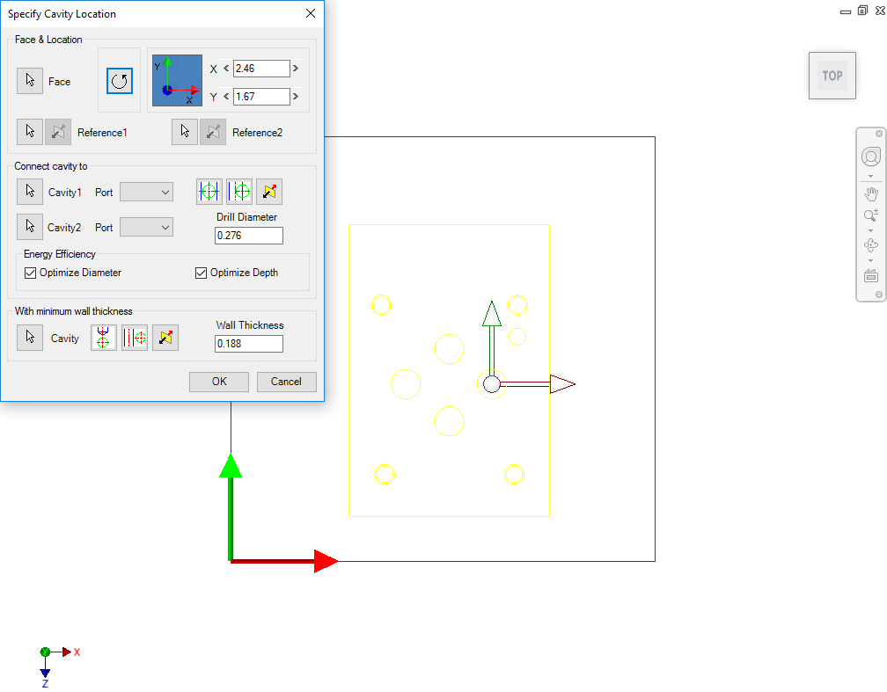Viewport: 887px width, 692px height.
Task: Open the Full Navigation Wheel
Action: point(871,157)
